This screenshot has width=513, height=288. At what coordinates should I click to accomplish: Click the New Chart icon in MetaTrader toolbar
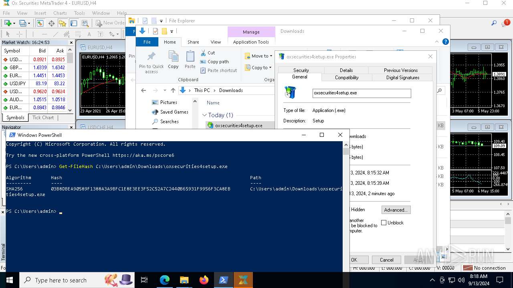(x=8, y=23)
